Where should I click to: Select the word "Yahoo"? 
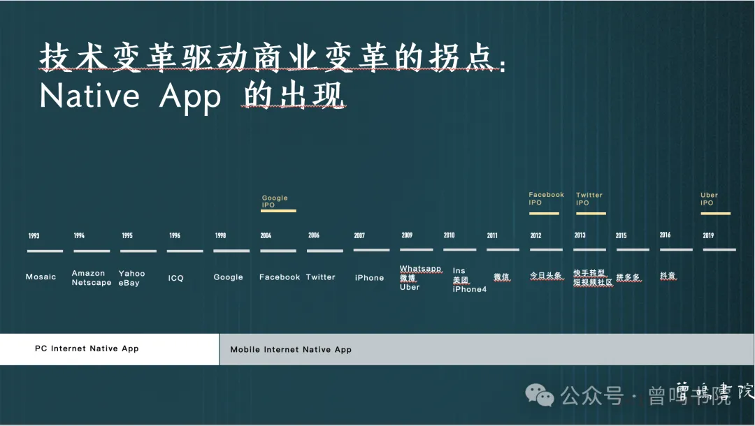click(x=131, y=274)
